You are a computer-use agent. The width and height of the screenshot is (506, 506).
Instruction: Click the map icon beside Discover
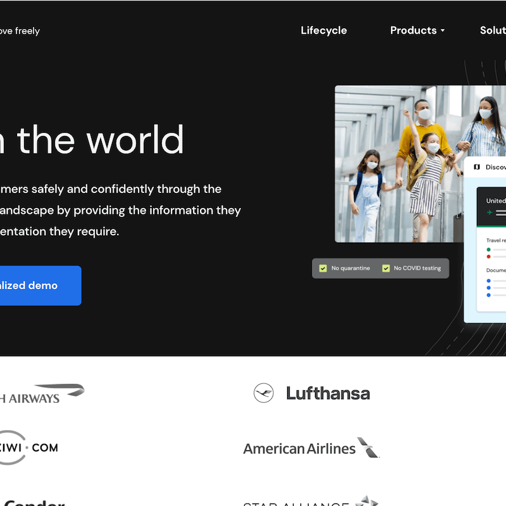coord(477,167)
